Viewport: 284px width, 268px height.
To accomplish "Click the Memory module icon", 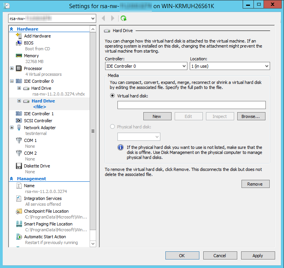I will pos(19,56).
